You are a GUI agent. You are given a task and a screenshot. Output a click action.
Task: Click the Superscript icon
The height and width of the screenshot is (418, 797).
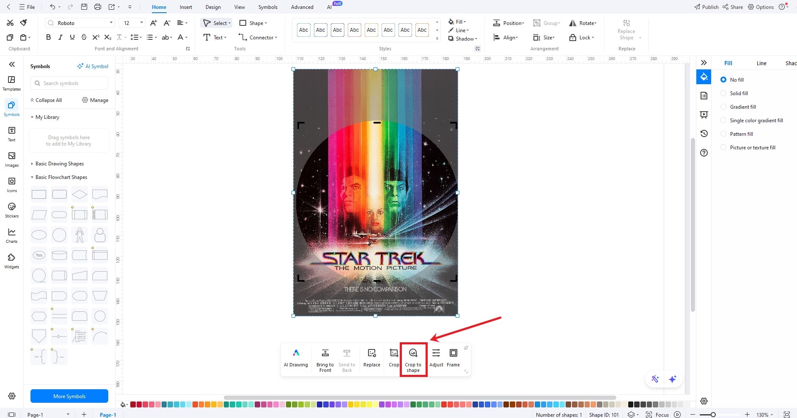coord(96,37)
